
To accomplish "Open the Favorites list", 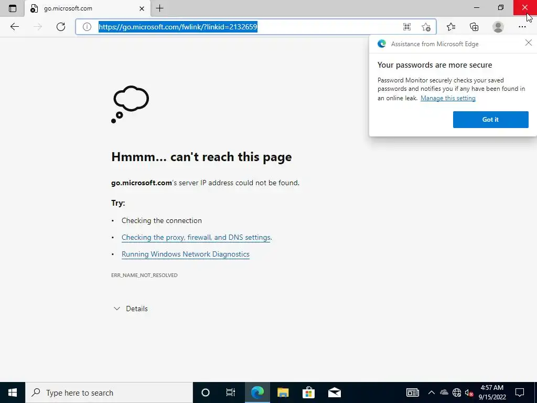I will pyautogui.click(x=451, y=27).
